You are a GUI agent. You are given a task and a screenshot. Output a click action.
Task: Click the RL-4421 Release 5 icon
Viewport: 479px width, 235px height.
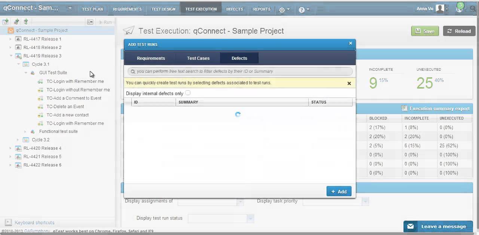click(18, 157)
